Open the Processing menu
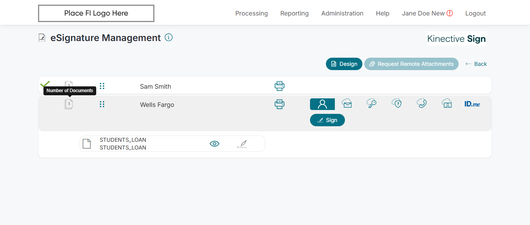The width and height of the screenshot is (530, 225). 251,13
